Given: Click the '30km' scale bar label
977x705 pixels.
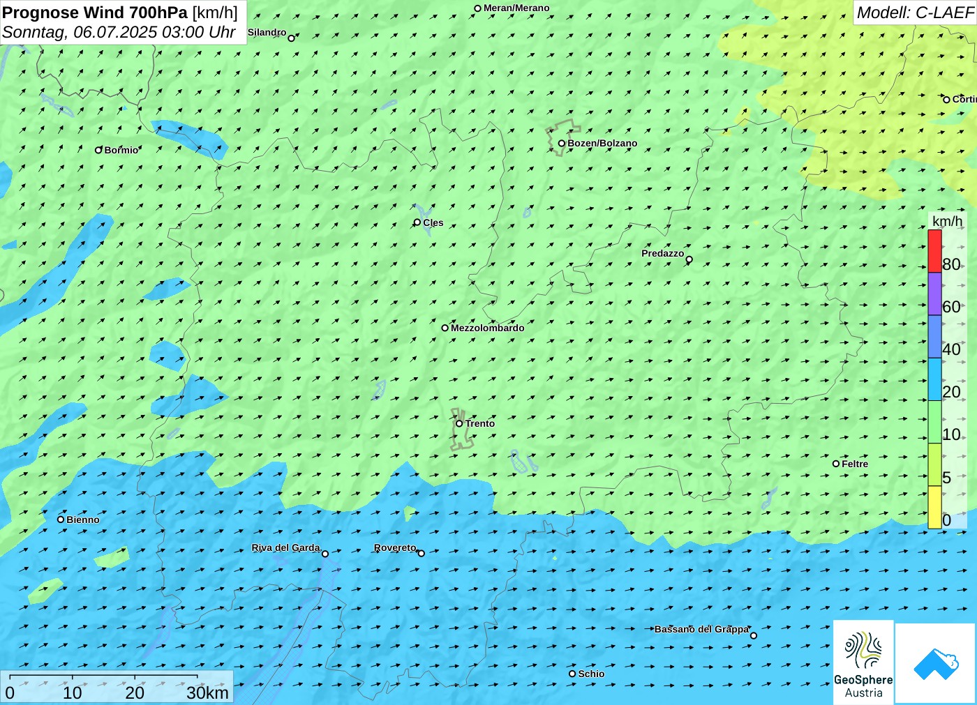Looking at the screenshot, I should (x=207, y=692).
